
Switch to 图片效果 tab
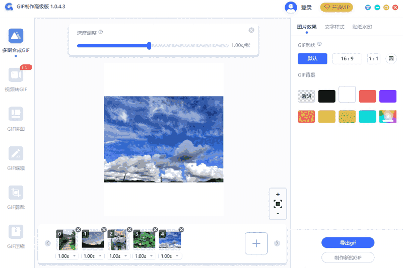[307, 27]
